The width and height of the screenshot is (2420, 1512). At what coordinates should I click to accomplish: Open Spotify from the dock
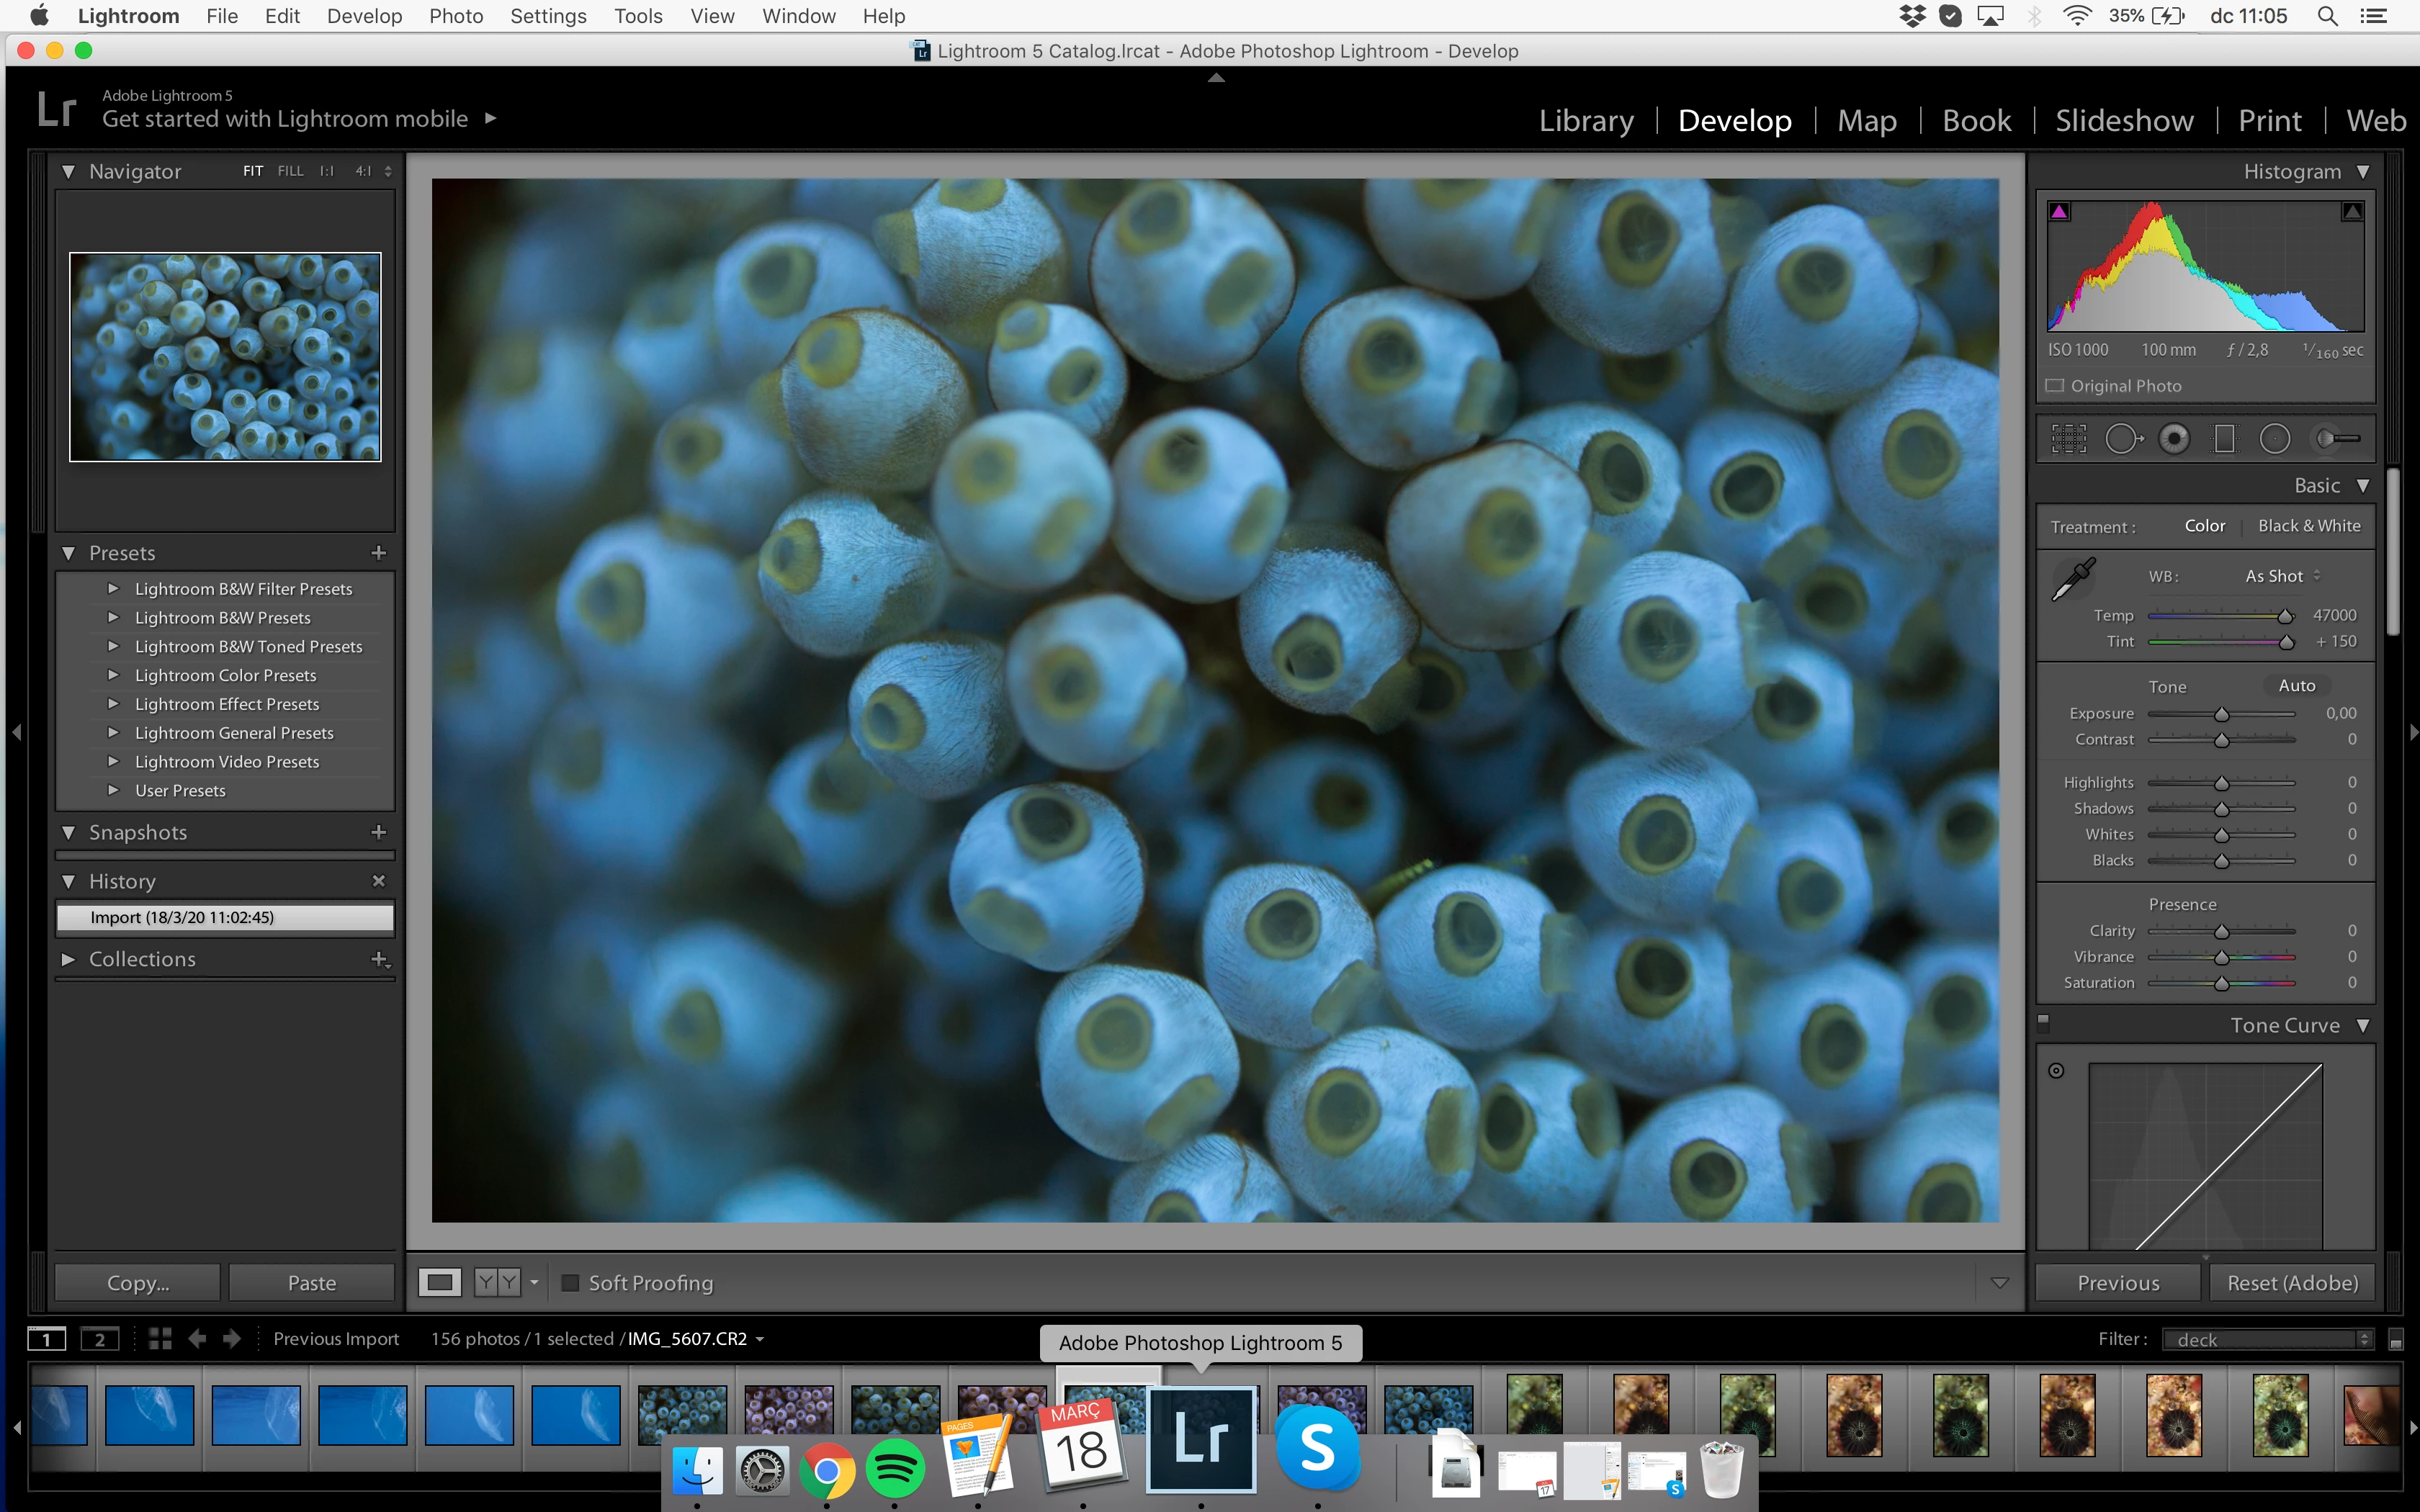[894, 1468]
